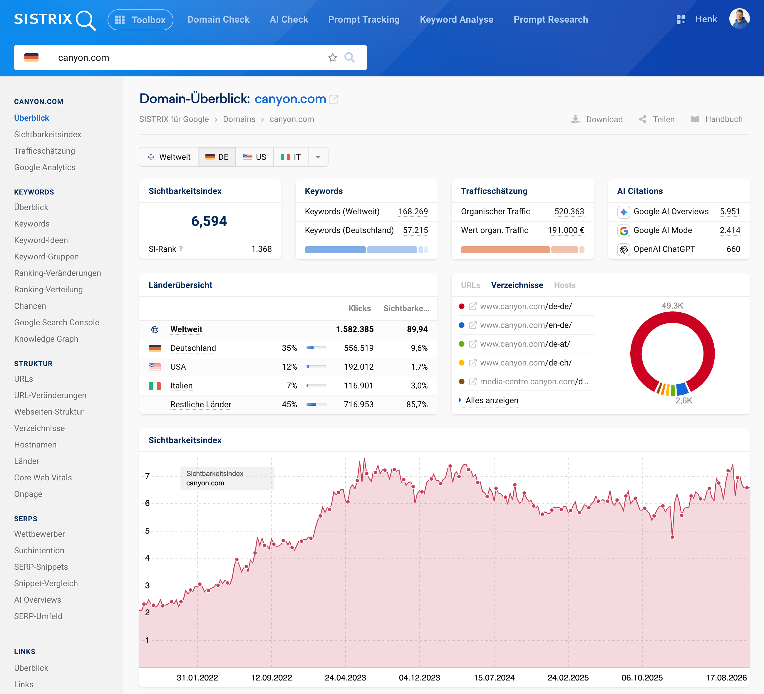
Task: Click Organischer Traffic value 520.363
Action: tap(569, 212)
